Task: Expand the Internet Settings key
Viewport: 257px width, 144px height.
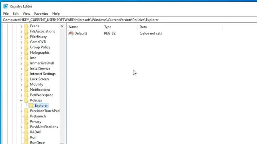Action: [21, 74]
